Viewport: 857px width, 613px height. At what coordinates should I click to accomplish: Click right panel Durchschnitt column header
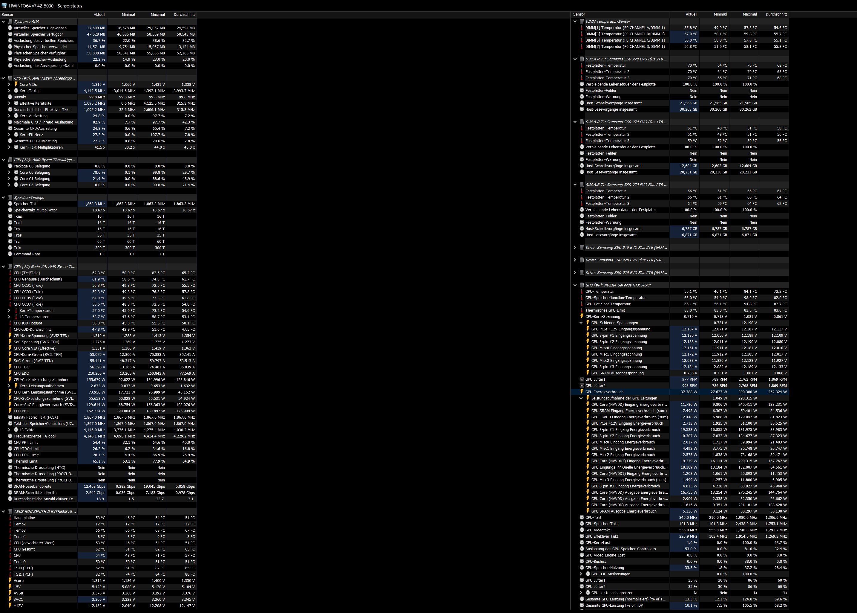pyautogui.click(x=776, y=14)
